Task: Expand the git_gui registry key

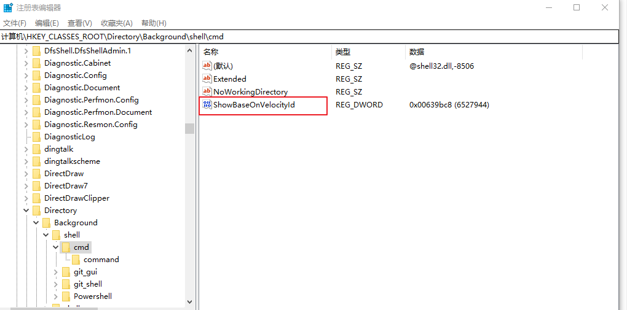Action: (56, 272)
